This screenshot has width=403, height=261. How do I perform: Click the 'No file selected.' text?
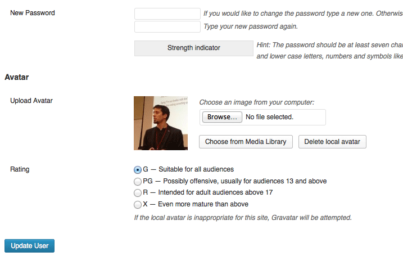coord(269,117)
